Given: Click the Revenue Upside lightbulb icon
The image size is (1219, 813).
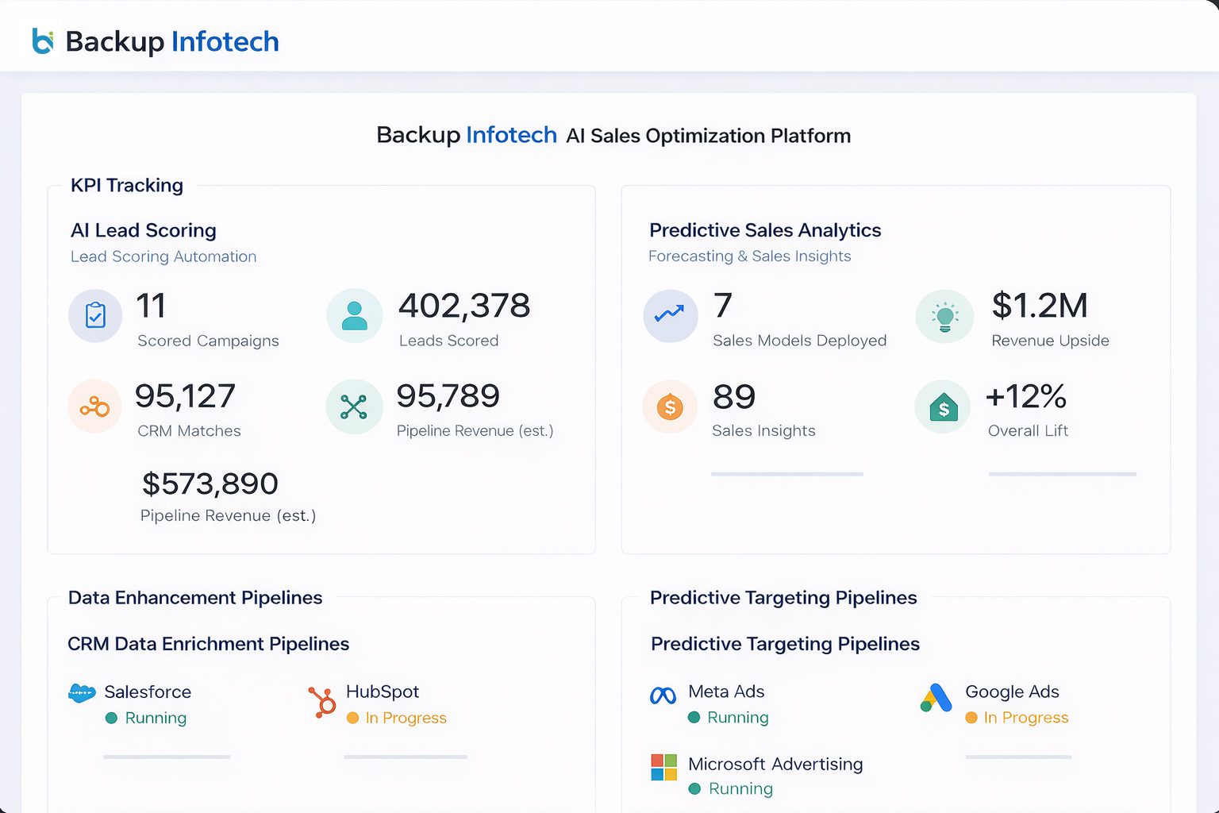Looking at the screenshot, I should [944, 316].
